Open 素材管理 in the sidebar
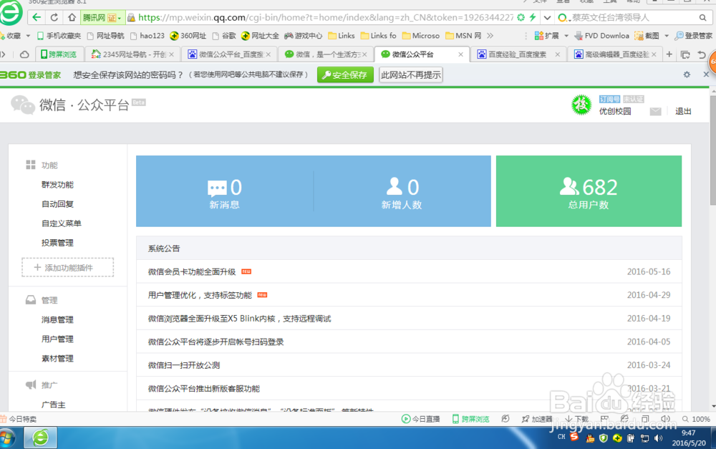This screenshot has width=716, height=449. tap(57, 359)
